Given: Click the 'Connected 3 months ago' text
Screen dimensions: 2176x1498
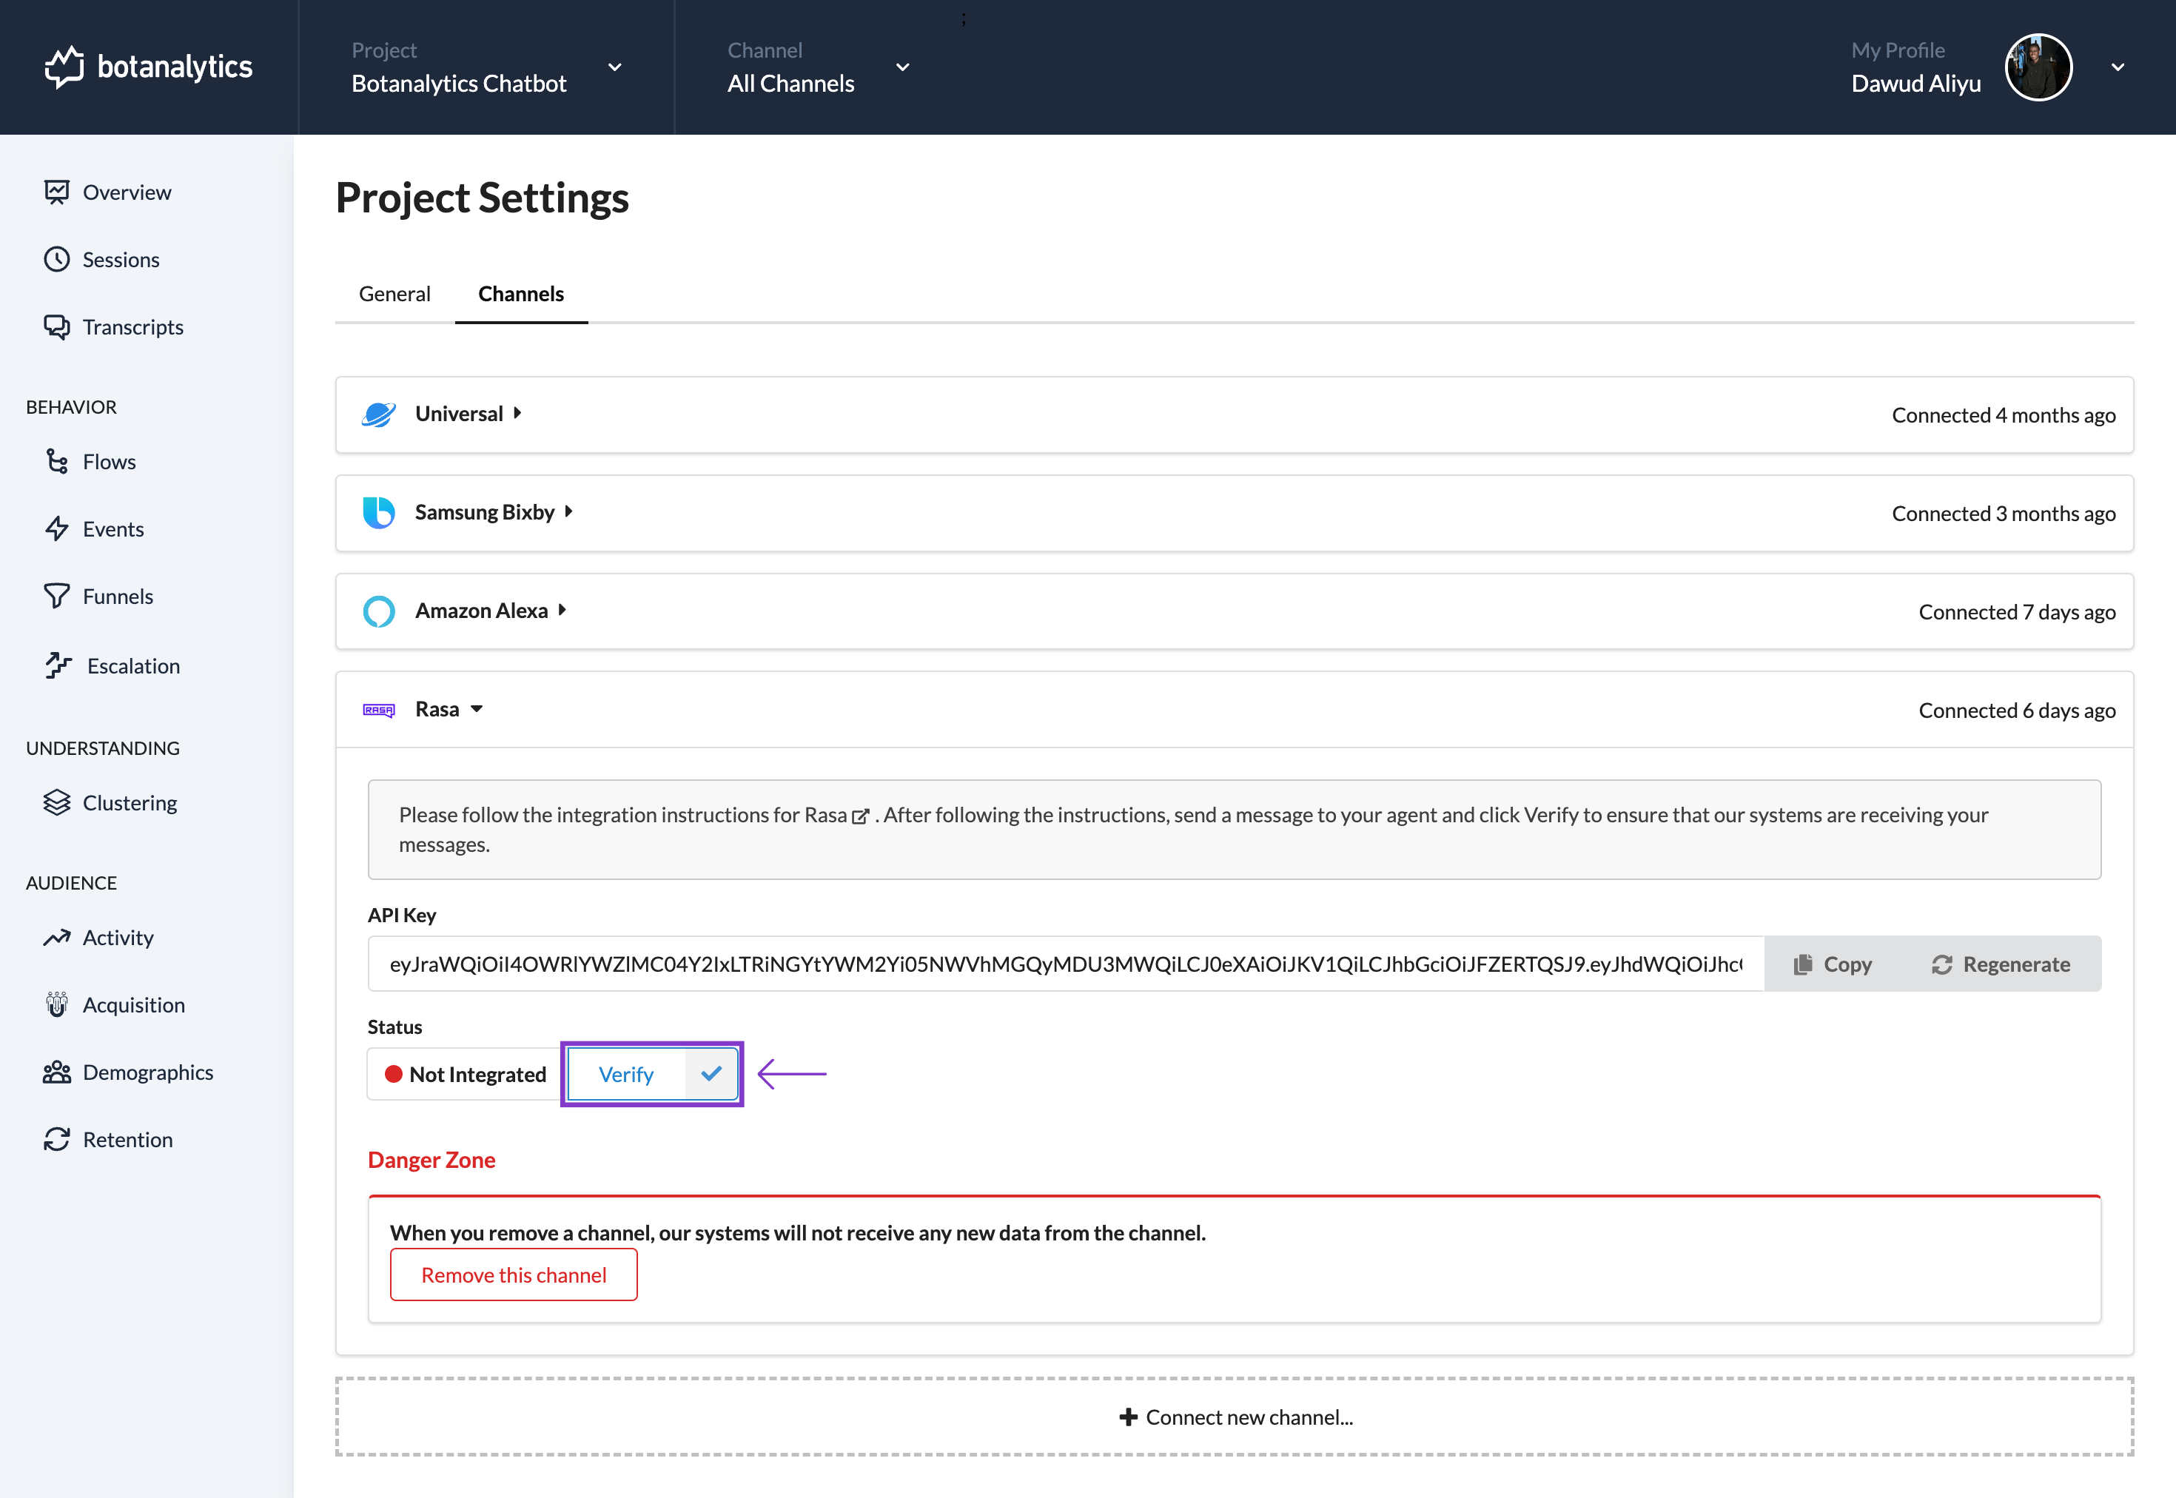Looking at the screenshot, I should point(2004,514).
